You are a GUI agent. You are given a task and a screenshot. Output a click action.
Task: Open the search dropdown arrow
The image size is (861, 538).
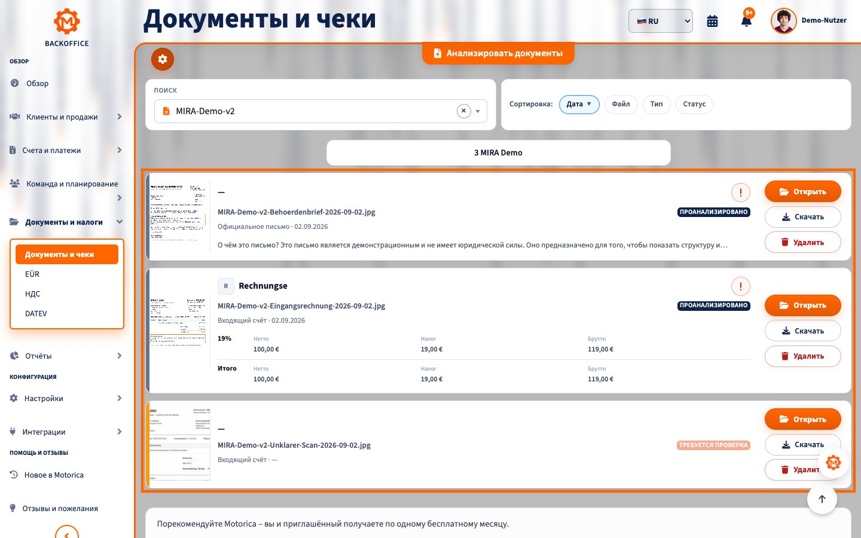pos(478,111)
